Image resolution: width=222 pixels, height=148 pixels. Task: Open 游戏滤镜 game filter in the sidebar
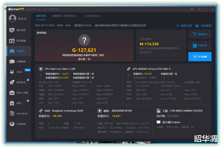(x=19, y=41)
